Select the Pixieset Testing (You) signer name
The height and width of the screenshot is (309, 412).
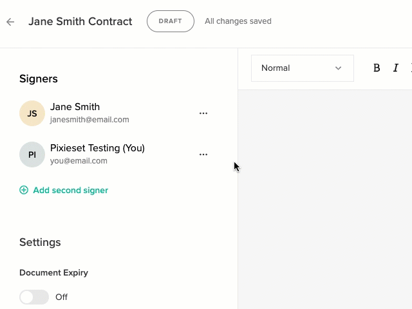(97, 148)
